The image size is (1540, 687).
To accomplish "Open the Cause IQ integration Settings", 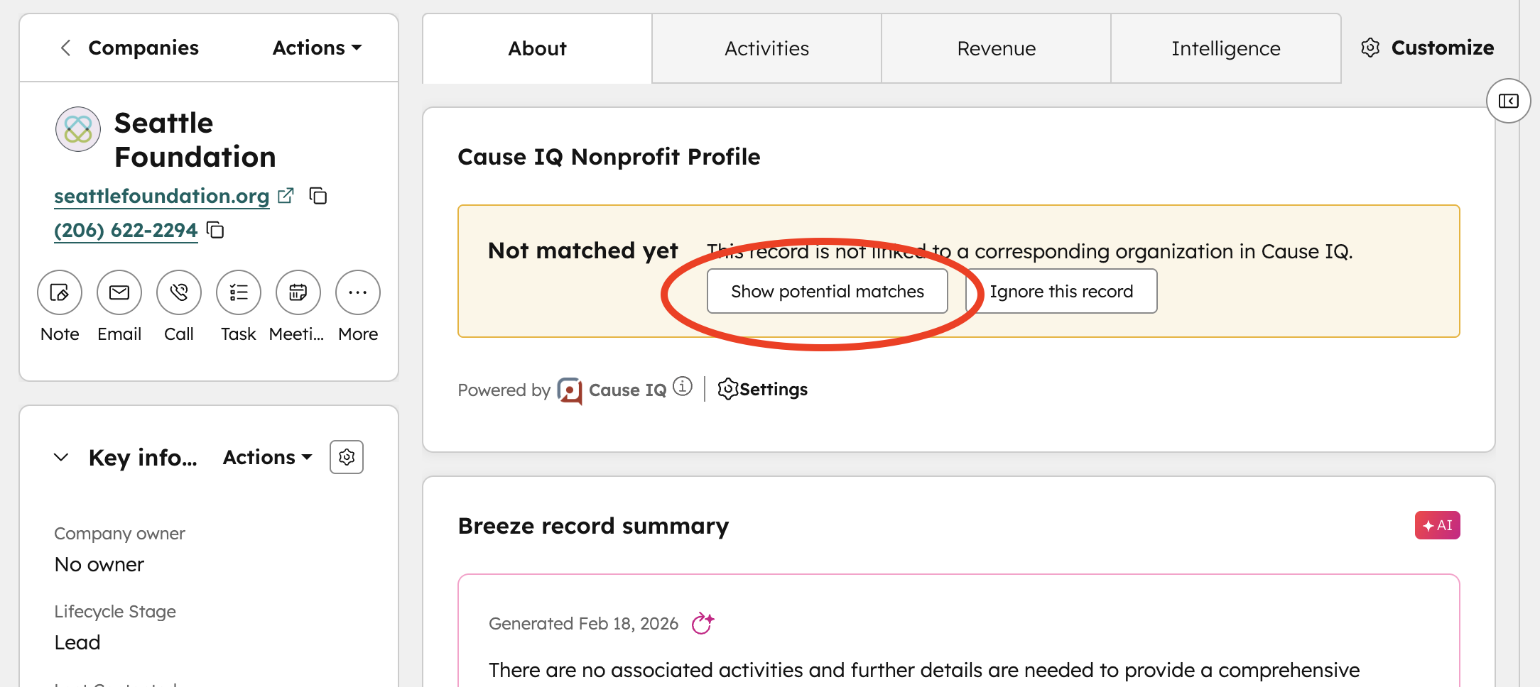I will click(762, 389).
